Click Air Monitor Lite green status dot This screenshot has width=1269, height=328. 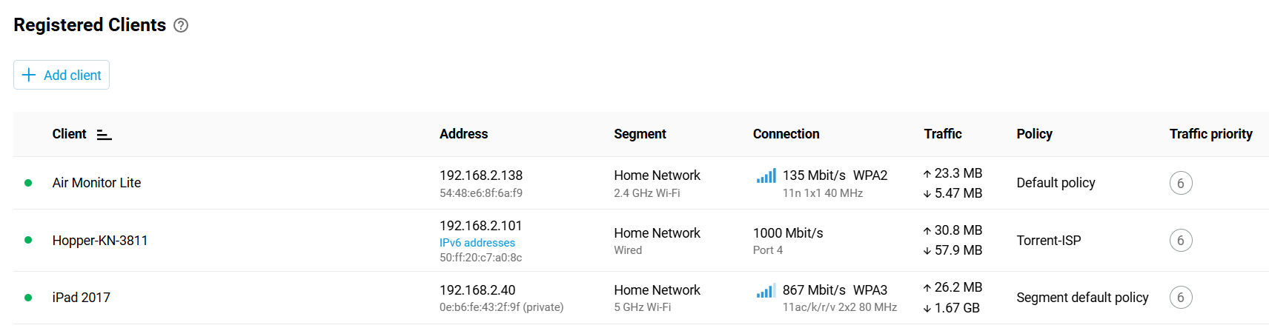coord(28,183)
